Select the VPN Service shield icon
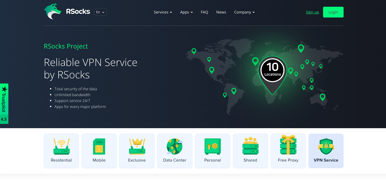This screenshot has width=386, height=185. click(x=326, y=146)
